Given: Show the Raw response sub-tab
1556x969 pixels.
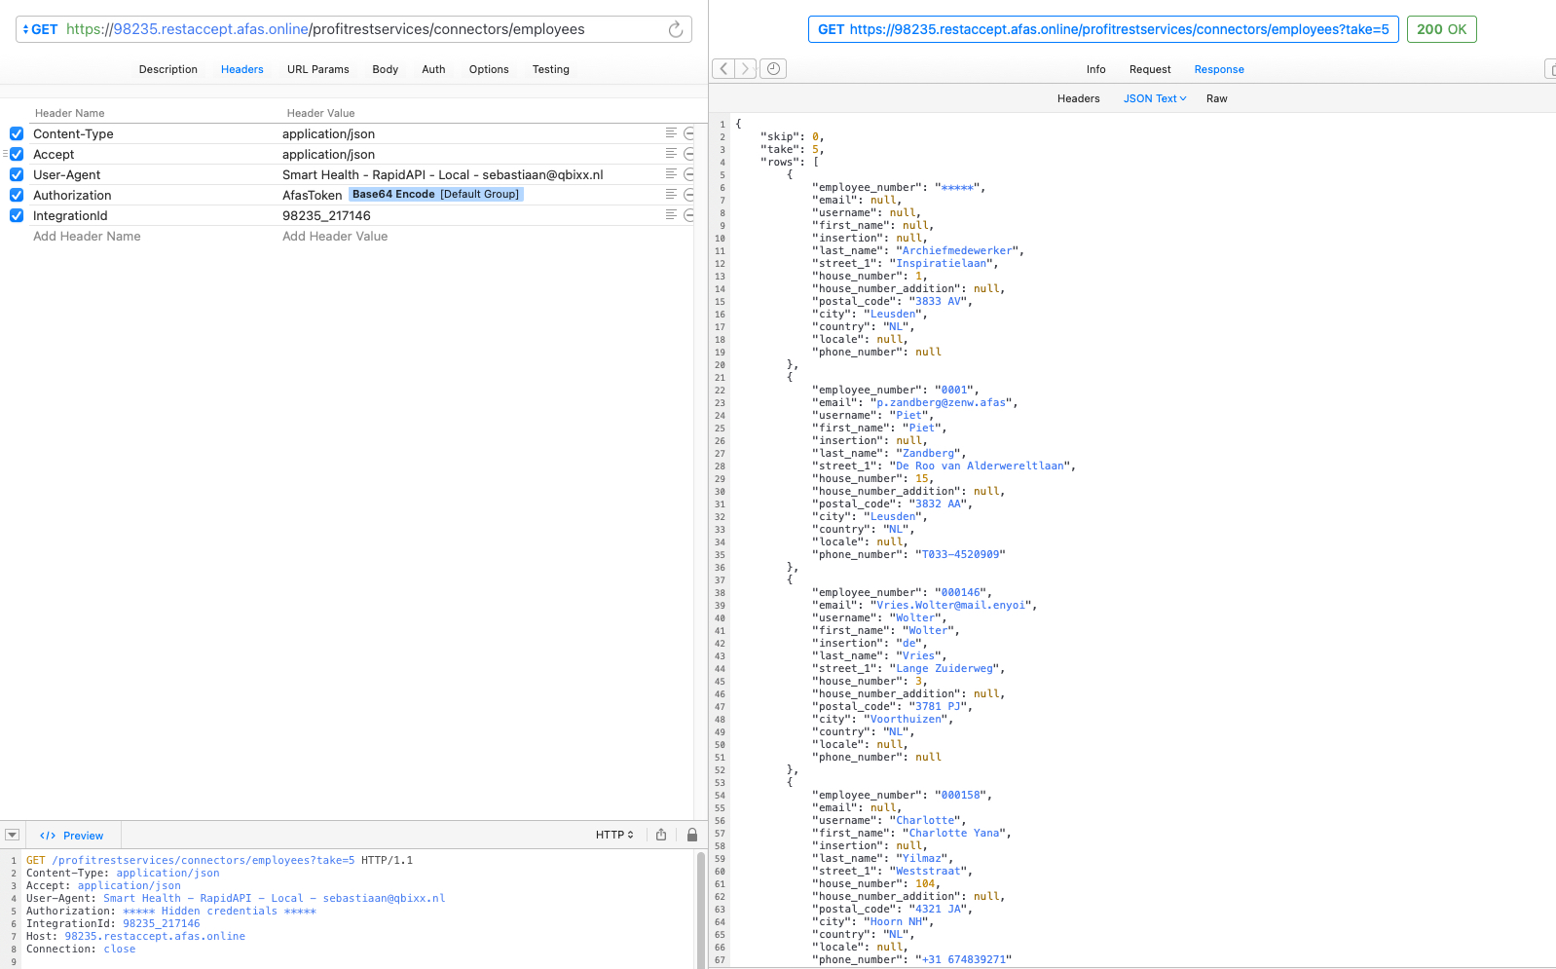Looking at the screenshot, I should [x=1217, y=98].
